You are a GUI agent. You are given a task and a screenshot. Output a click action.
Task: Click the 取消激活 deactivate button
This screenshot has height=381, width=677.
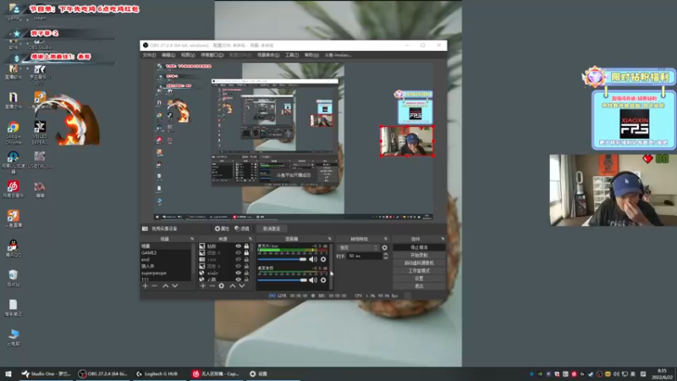coord(271,229)
